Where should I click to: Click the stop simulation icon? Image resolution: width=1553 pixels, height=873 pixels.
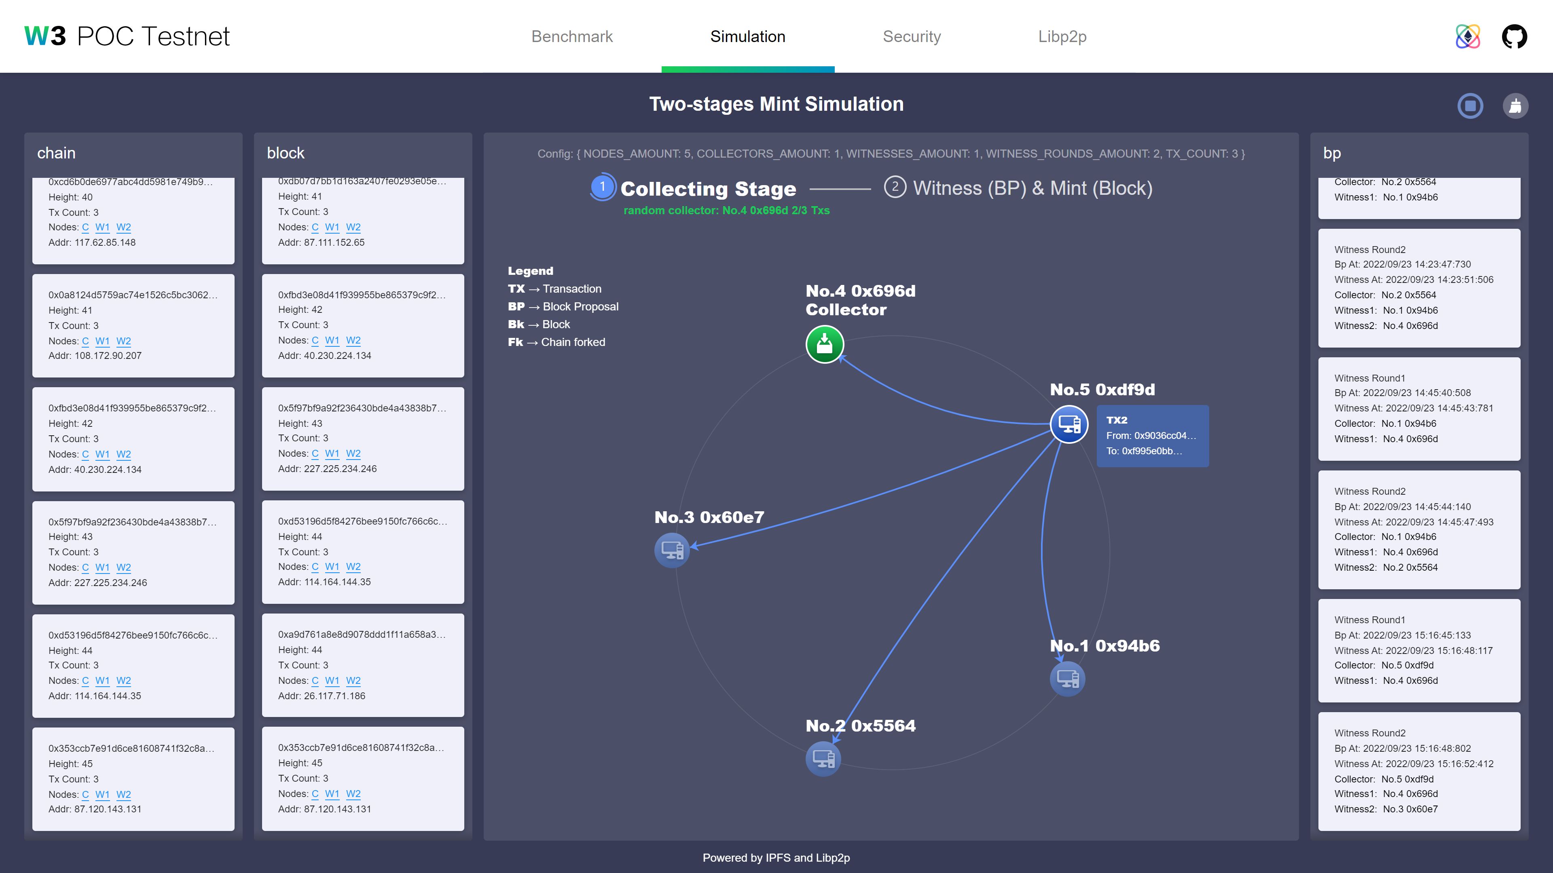tap(1470, 106)
